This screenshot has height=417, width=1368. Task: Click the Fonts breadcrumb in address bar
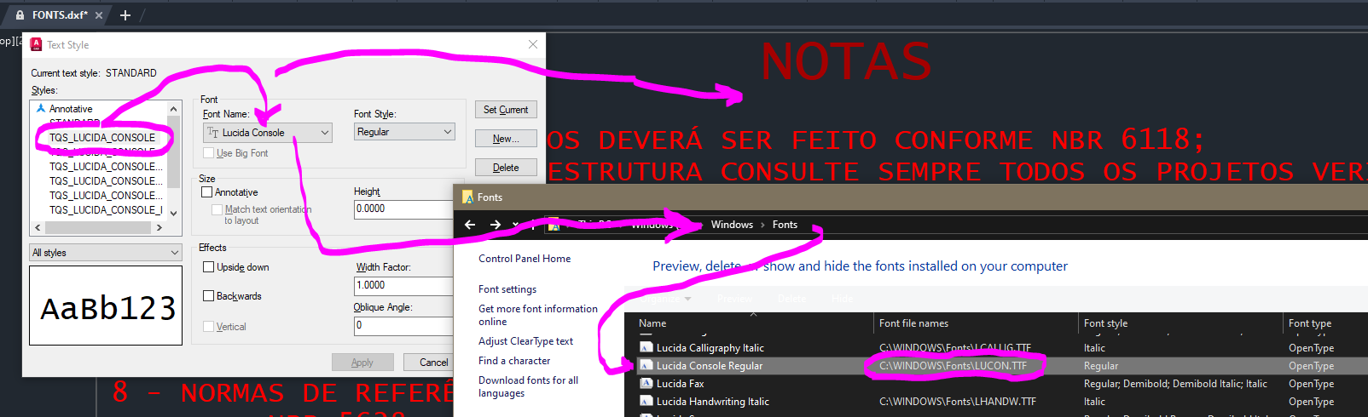tap(785, 225)
